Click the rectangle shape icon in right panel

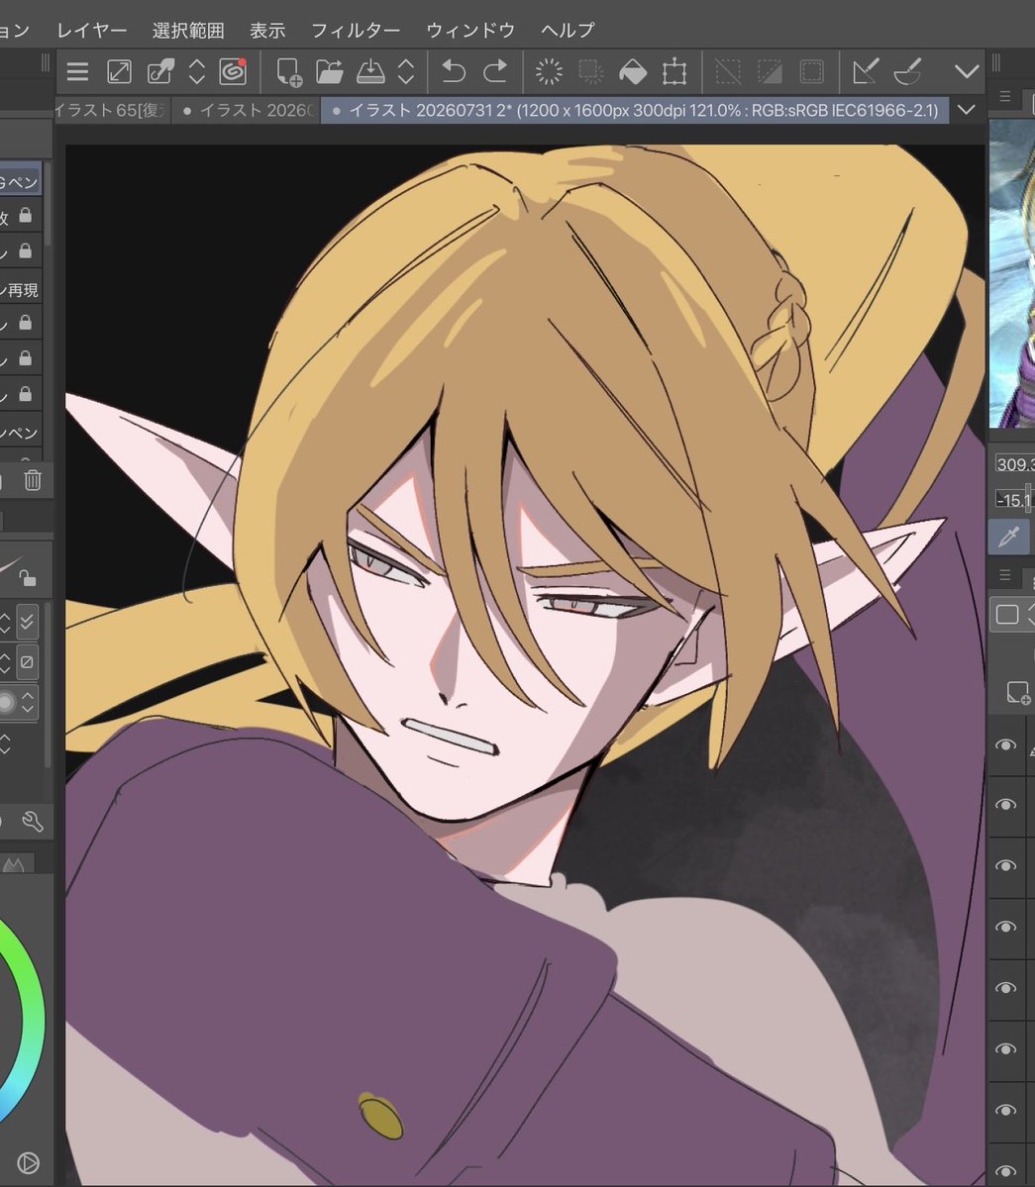[x=1007, y=614]
